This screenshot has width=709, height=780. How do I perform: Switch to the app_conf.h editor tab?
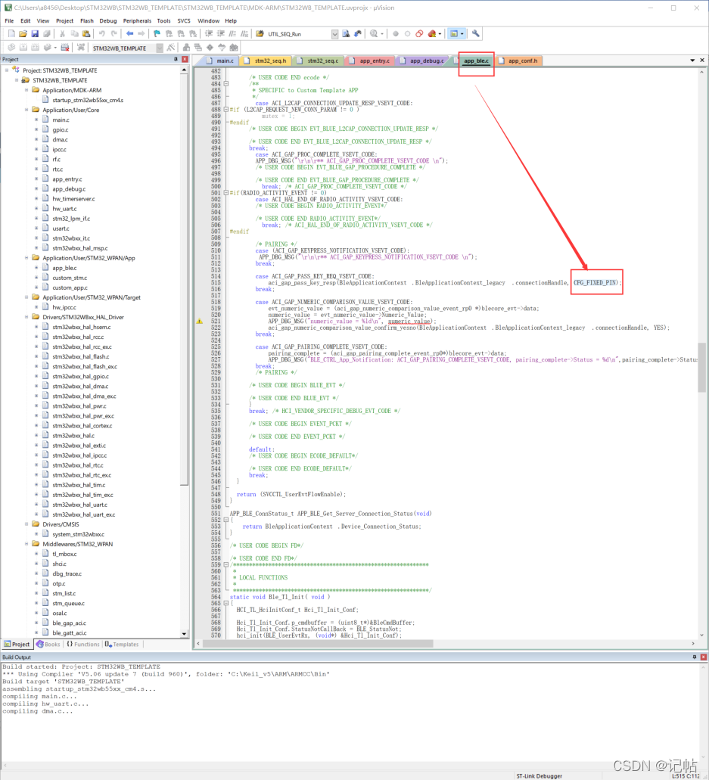(518, 61)
